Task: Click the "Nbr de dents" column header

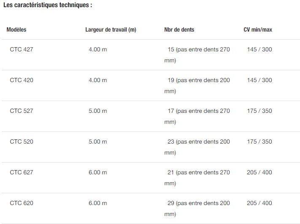Action: point(179,30)
